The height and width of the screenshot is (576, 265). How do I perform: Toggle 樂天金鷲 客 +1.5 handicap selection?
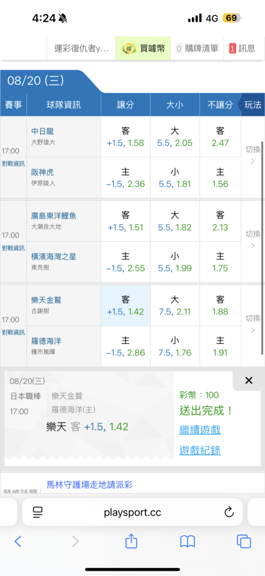(x=125, y=305)
